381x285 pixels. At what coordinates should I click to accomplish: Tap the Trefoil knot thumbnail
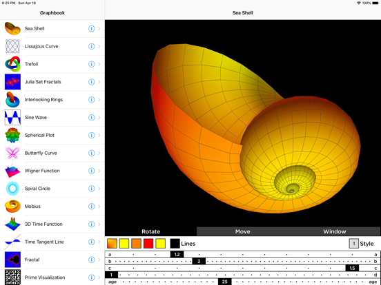coord(12,64)
